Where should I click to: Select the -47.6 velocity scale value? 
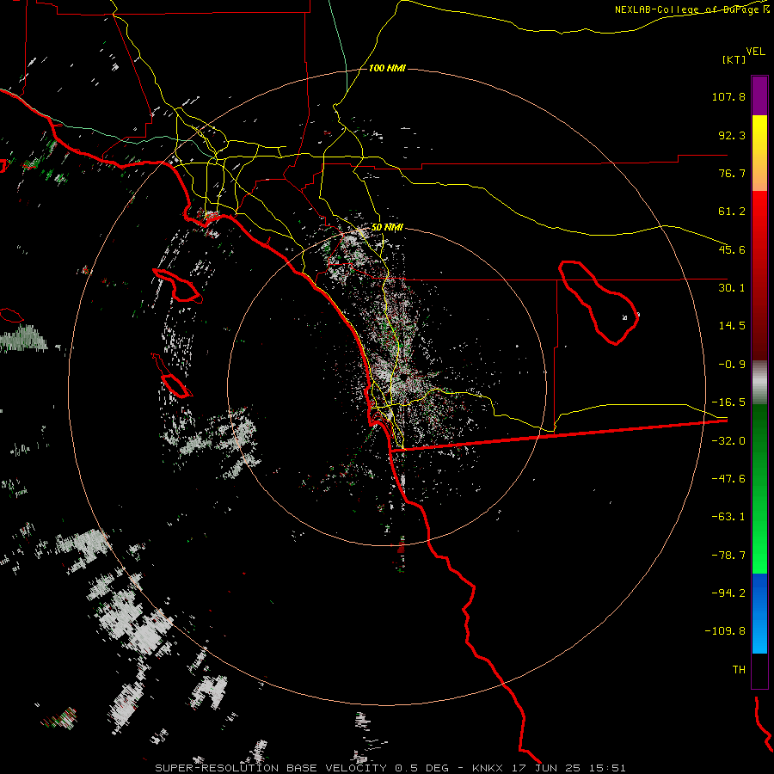(x=728, y=479)
